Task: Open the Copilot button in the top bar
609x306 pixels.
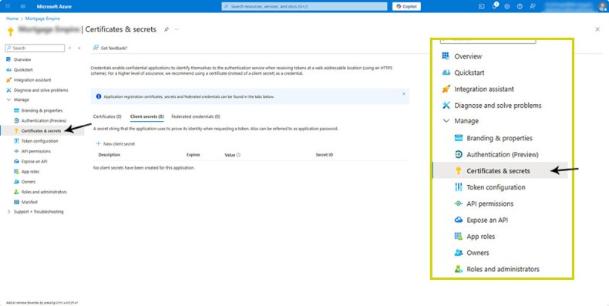Action: (407, 7)
